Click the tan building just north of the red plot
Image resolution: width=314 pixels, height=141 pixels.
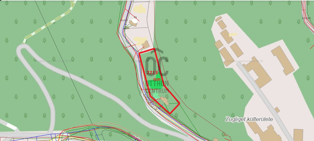[x=146, y=44]
